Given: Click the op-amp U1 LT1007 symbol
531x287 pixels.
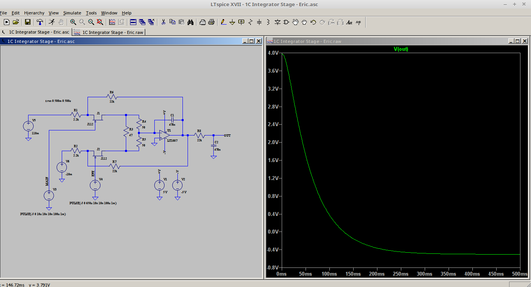Looking at the screenshot, I should [x=163, y=135].
